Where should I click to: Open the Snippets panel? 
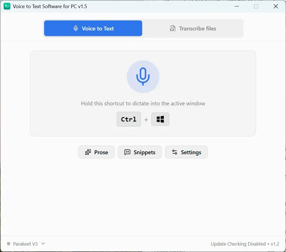(x=140, y=152)
